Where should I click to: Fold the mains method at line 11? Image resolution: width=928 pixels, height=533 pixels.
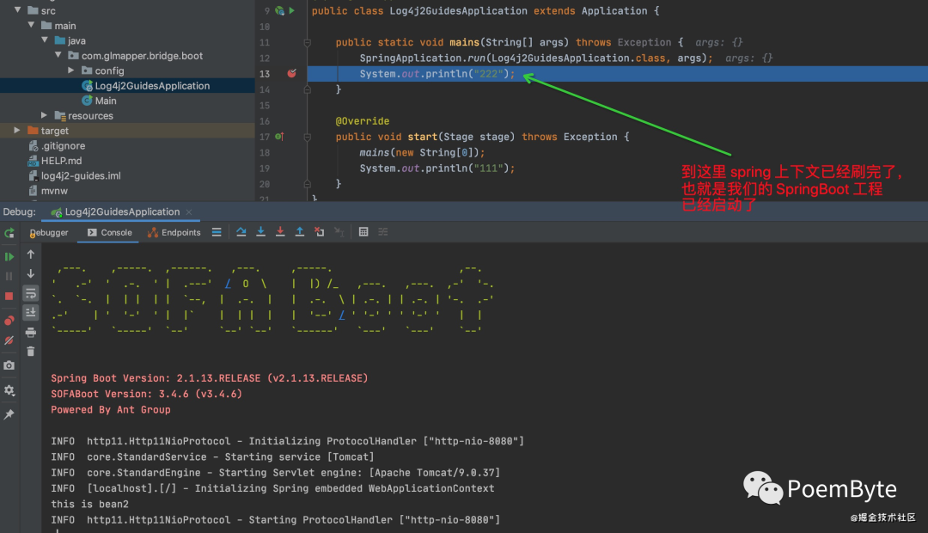(307, 43)
